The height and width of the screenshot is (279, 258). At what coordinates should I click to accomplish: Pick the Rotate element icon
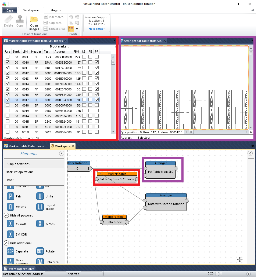[40, 251]
